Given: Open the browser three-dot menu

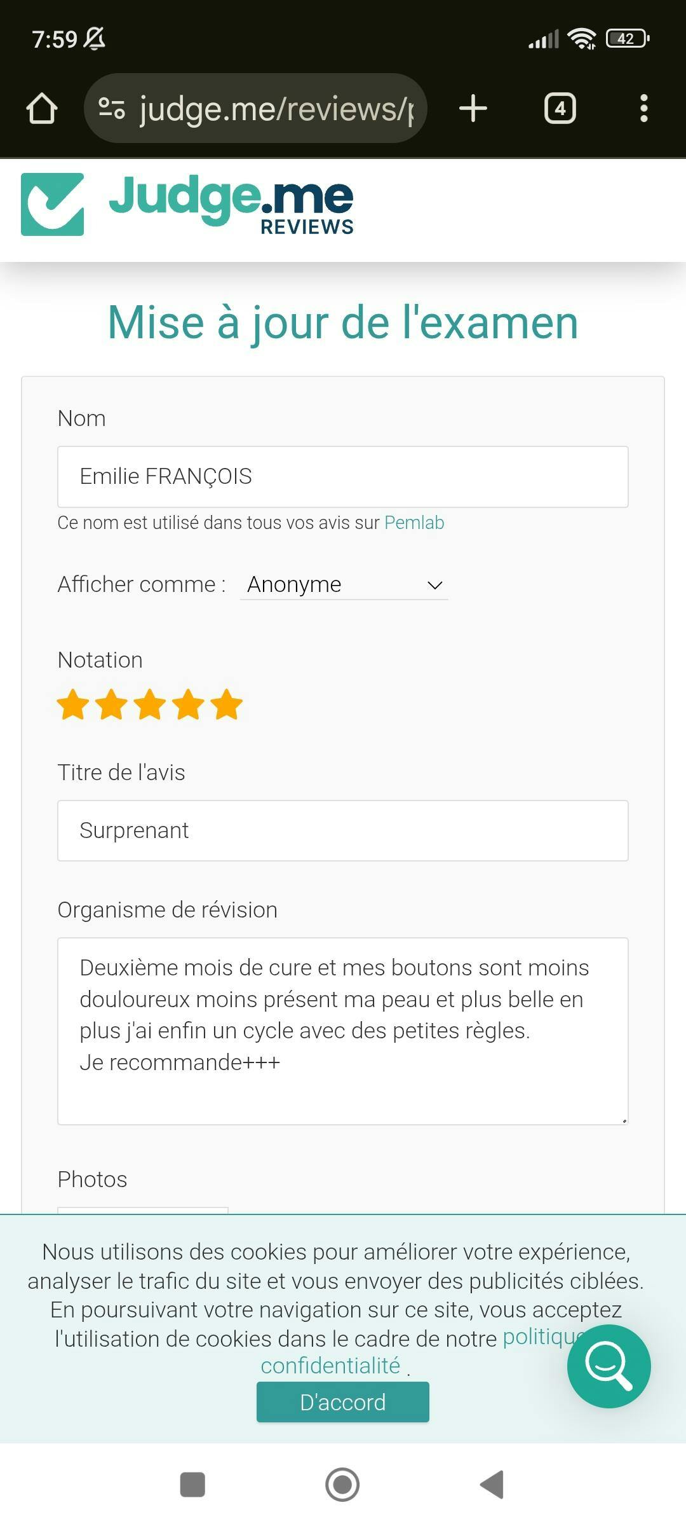Looking at the screenshot, I should coord(643,109).
